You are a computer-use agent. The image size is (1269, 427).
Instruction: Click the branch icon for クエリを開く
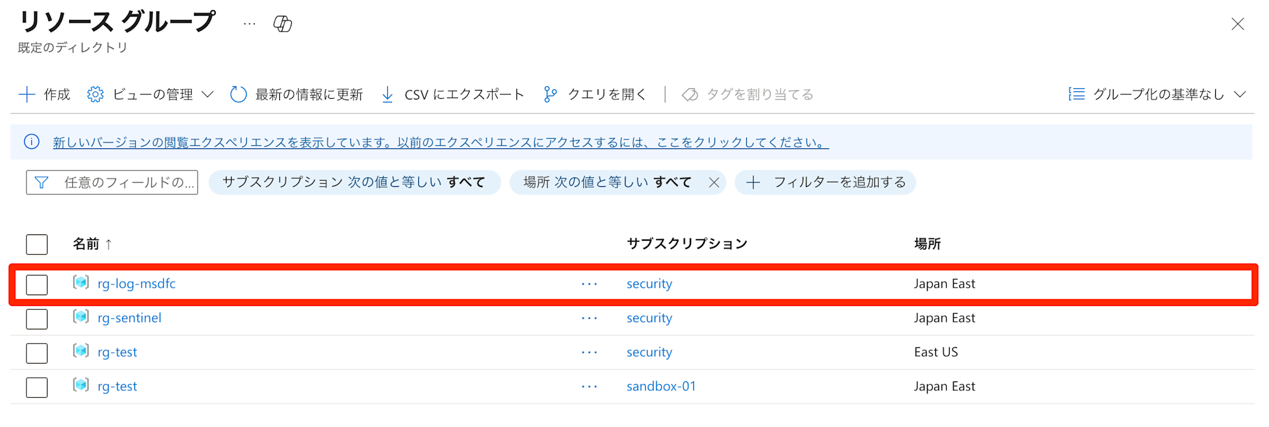(550, 94)
